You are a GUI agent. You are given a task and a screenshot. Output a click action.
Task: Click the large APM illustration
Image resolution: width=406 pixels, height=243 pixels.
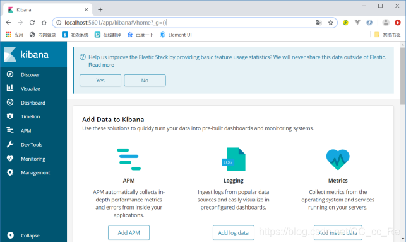tap(129, 159)
